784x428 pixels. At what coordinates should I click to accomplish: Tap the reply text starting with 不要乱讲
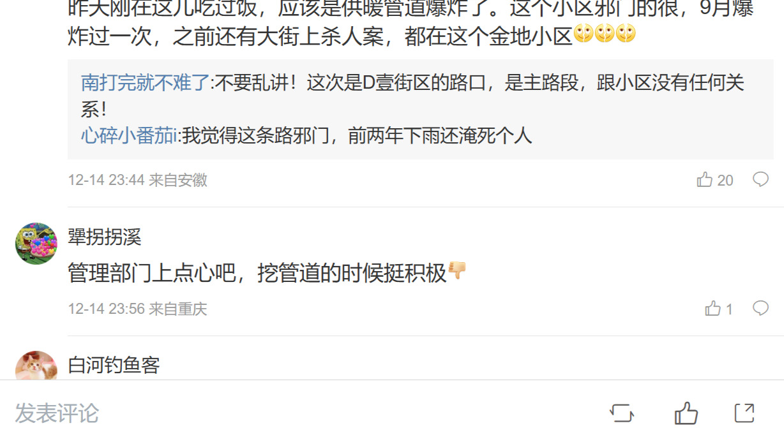[x=412, y=96]
